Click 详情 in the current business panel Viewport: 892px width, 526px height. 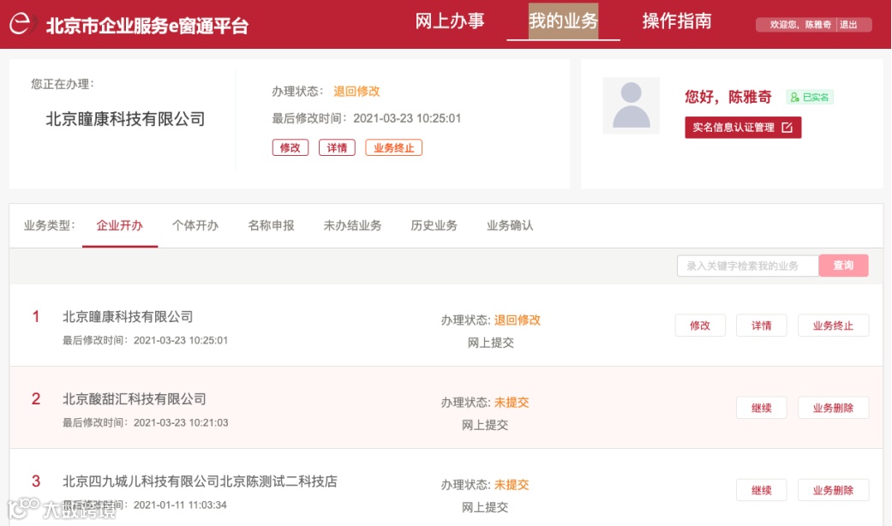click(x=337, y=148)
